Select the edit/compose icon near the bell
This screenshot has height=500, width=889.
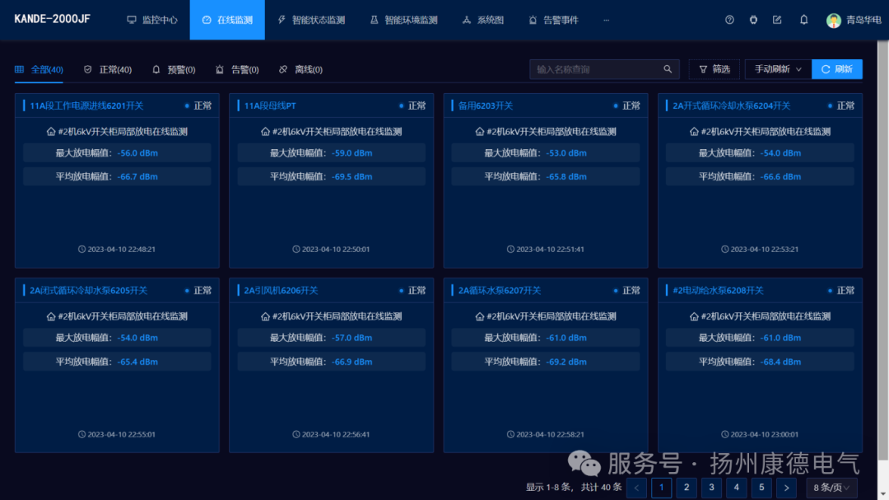778,19
